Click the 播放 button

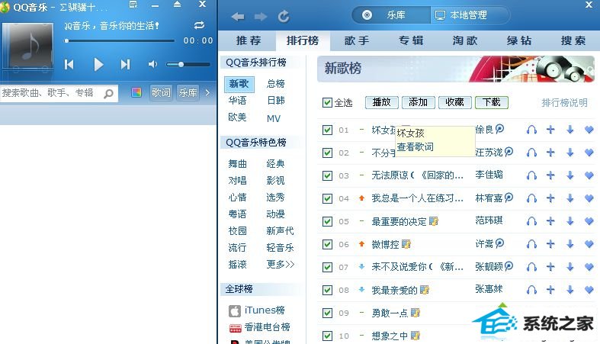(x=382, y=102)
